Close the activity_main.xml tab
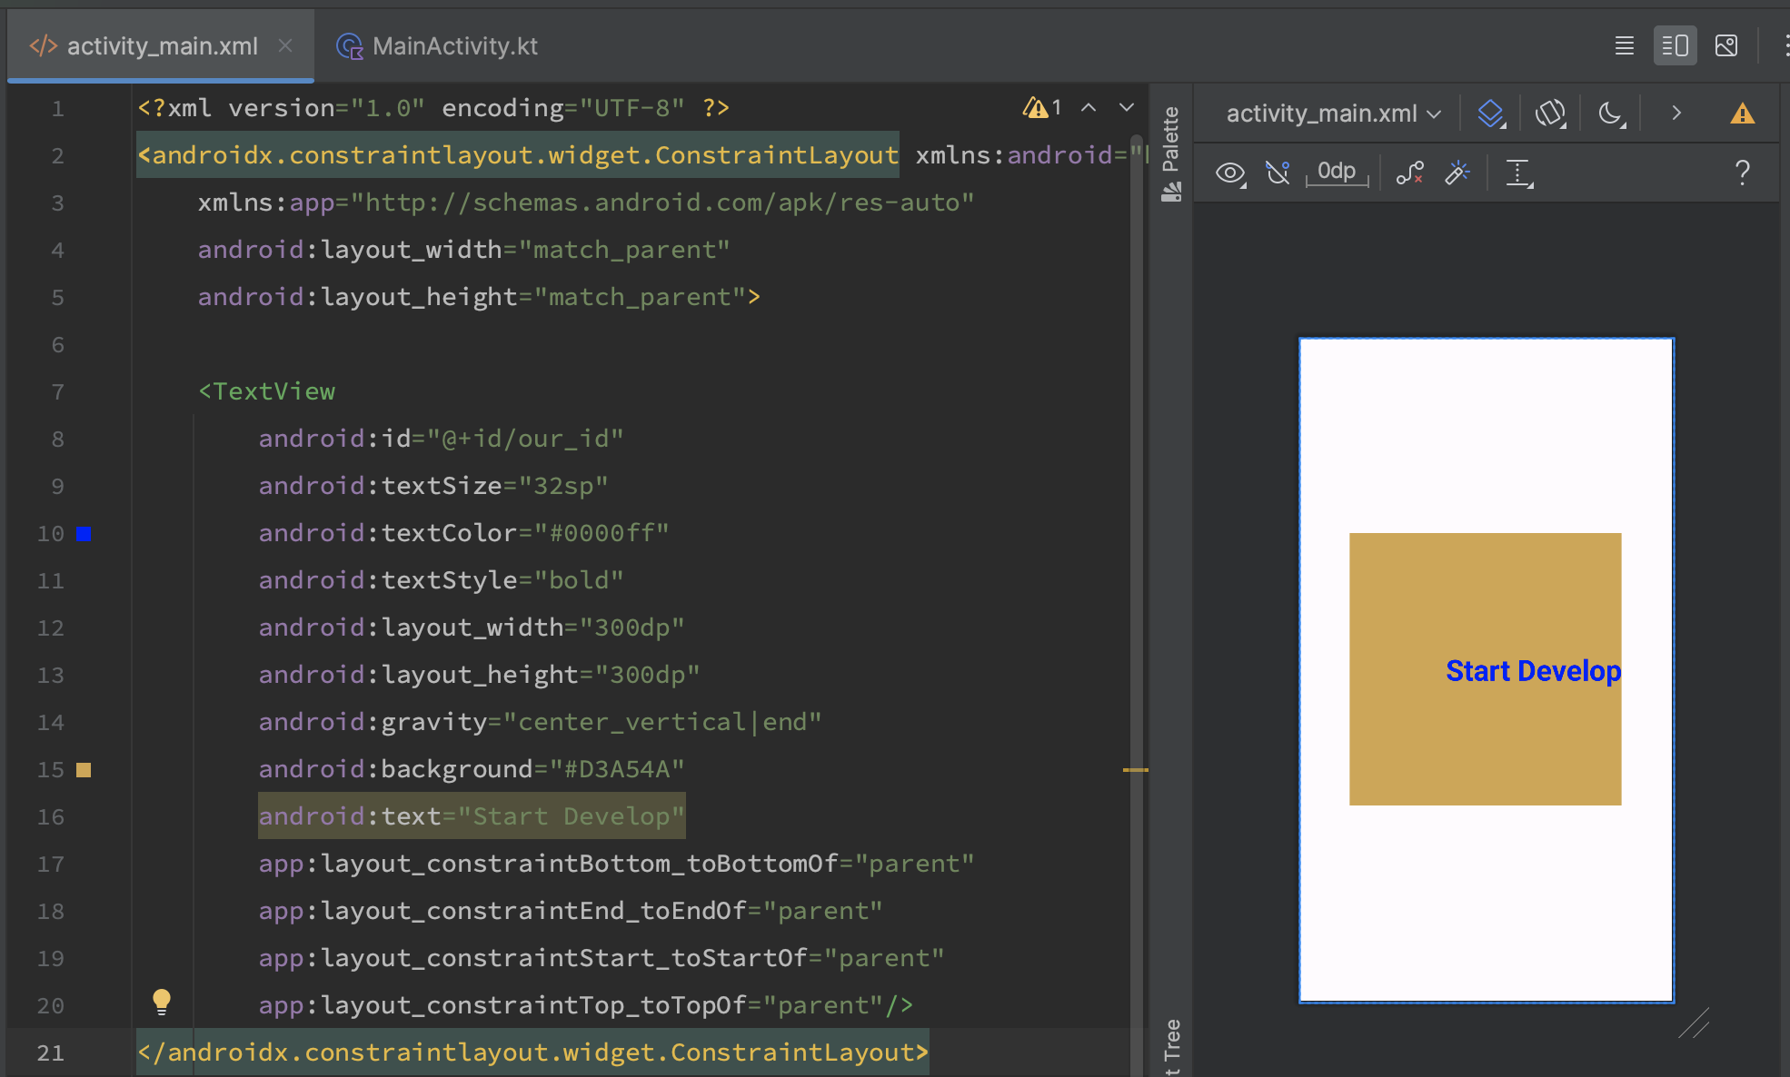 coord(285,45)
